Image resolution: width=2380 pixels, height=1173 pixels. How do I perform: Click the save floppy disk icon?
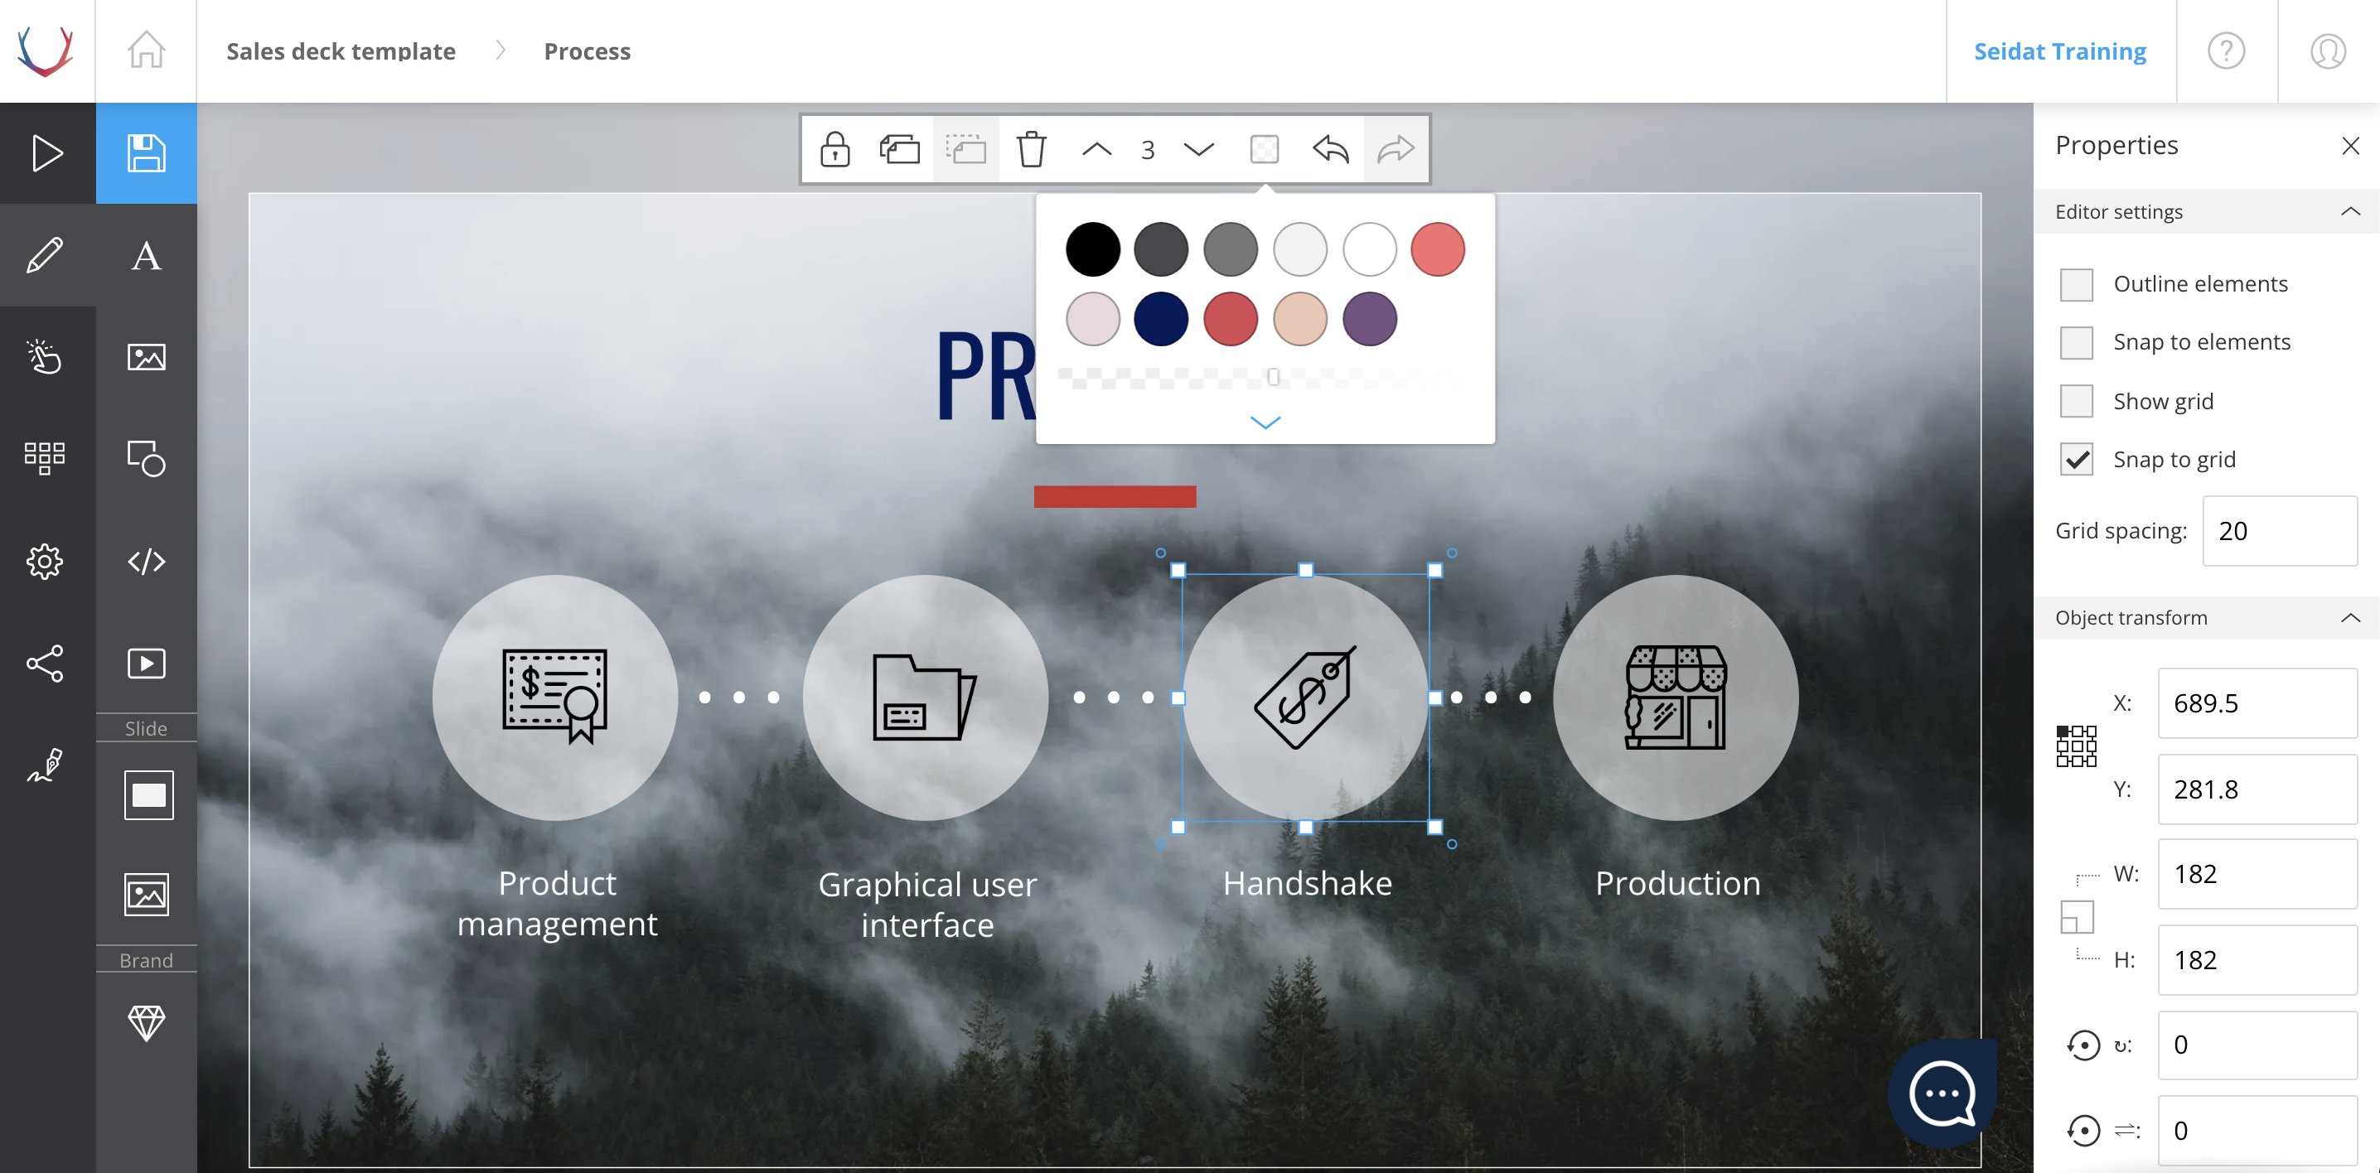[146, 153]
